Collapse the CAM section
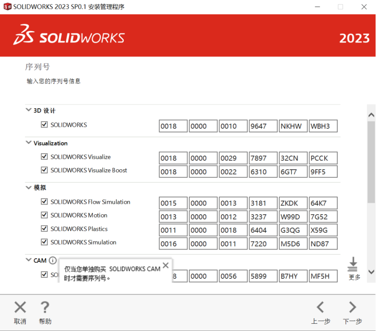The width and height of the screenshot is (377, 331). click(28, 260)
